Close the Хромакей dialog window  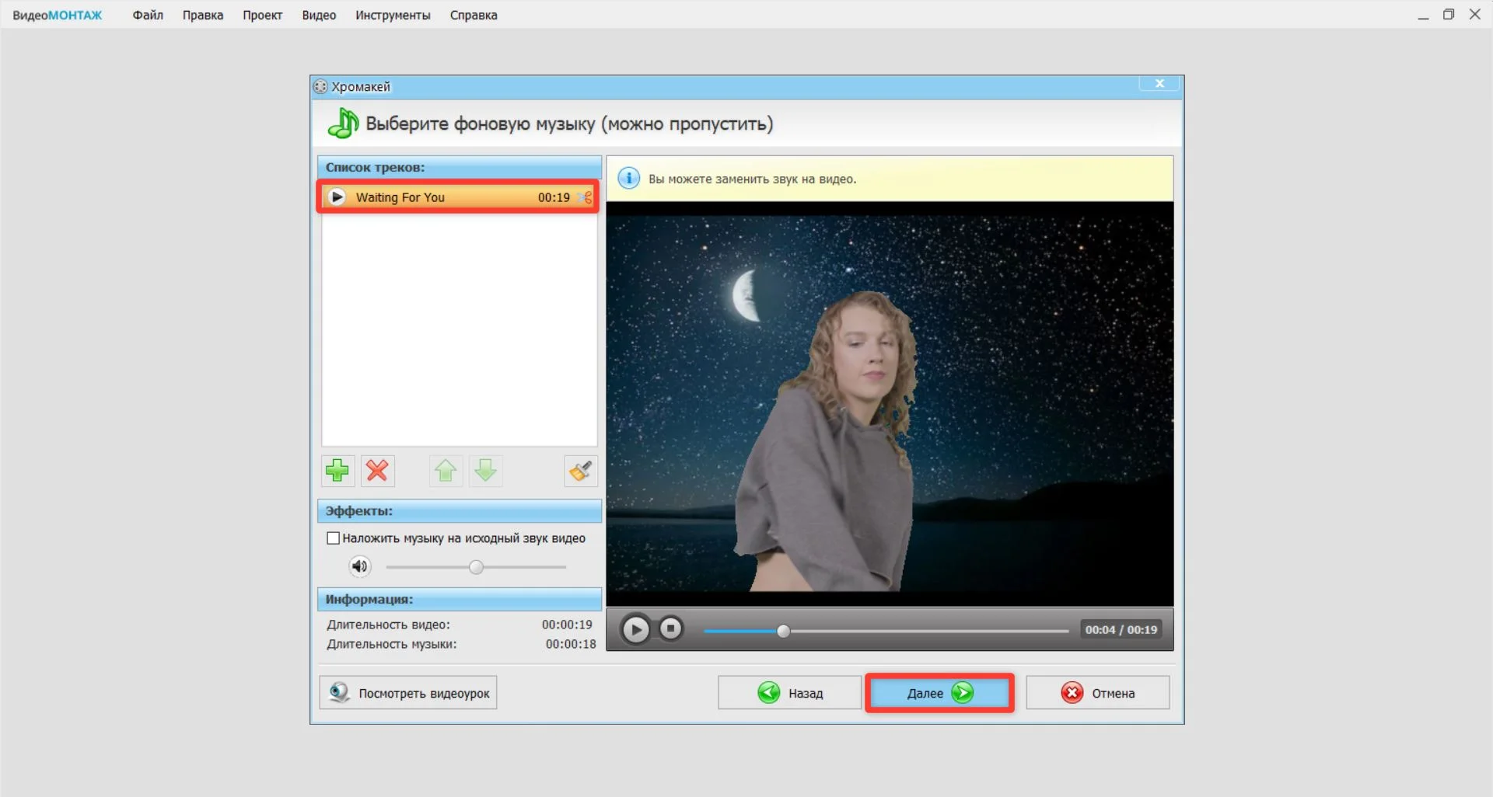coord(1159,84)
